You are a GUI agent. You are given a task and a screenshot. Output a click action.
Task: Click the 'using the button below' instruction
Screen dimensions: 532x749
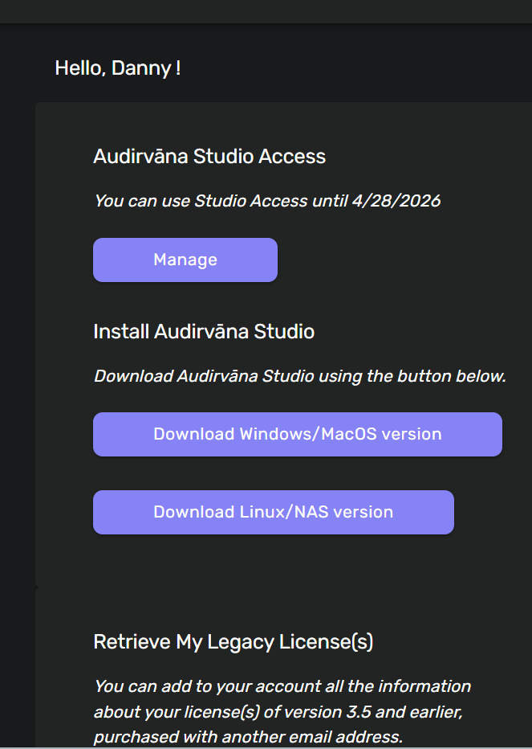tap(412, 376)
